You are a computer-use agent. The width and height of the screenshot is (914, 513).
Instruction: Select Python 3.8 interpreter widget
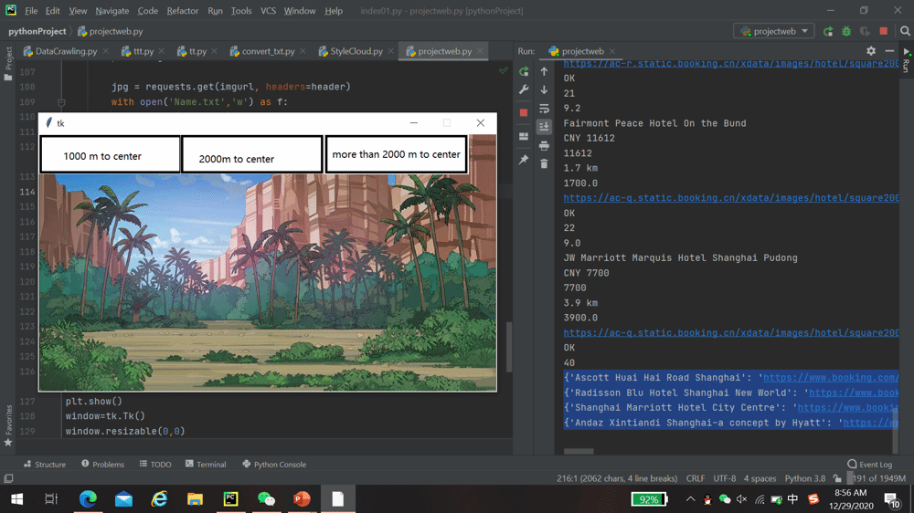pos(805,478)
